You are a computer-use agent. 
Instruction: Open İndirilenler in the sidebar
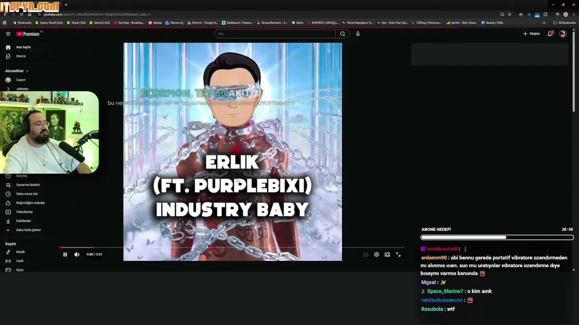point(23,221)
